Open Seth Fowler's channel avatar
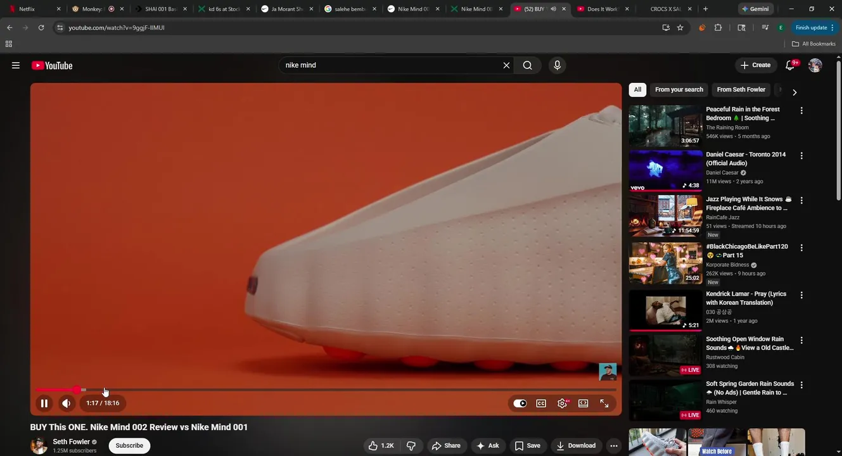The height and width of the screenshot is (456, 842). (39, 446)
